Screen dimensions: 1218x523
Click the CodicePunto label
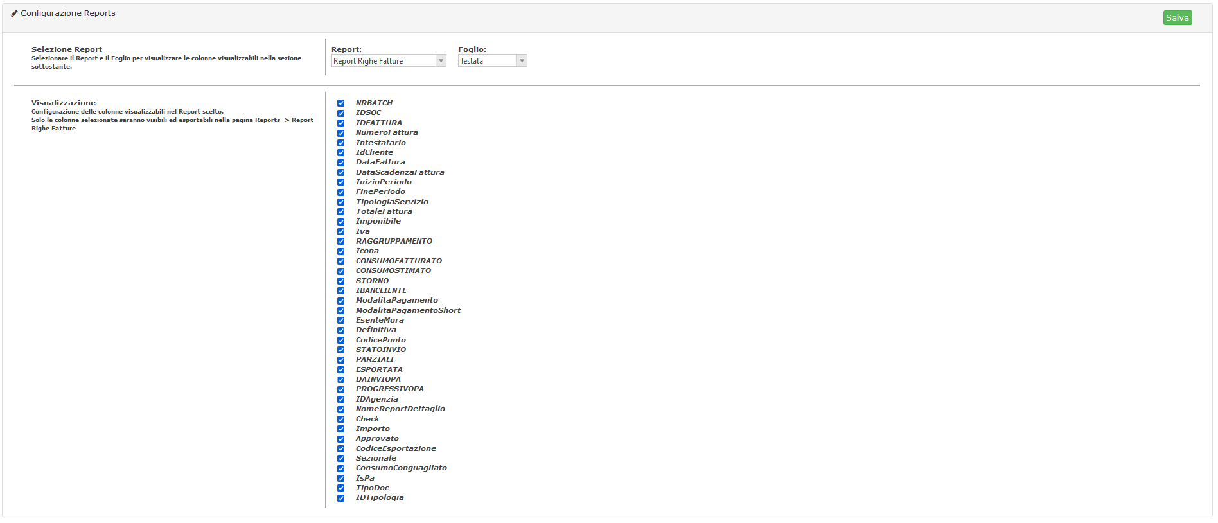click(x=381, y=340)
